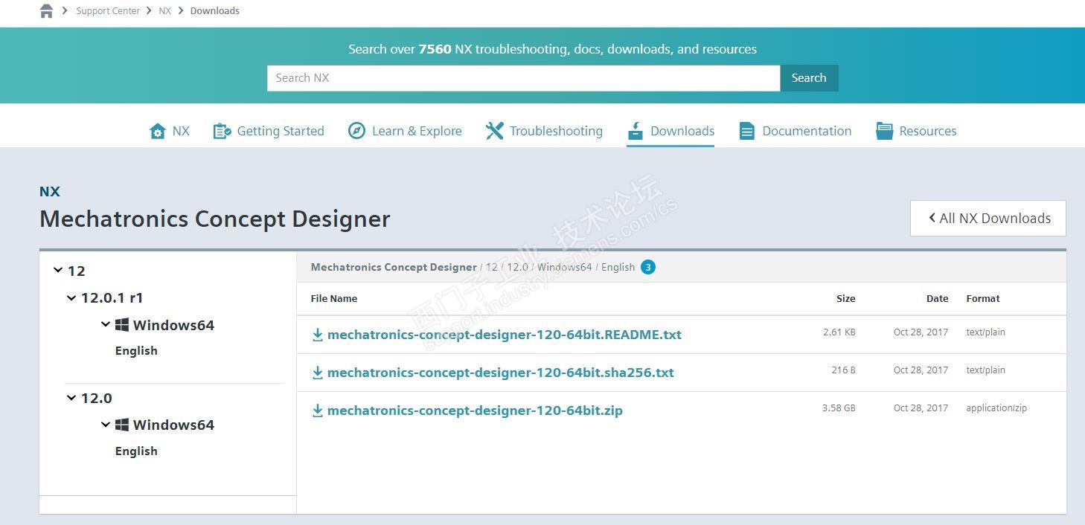Focus the Search NX input field
Viewport: 1085px width, 525px height.
tap(523, 78)
